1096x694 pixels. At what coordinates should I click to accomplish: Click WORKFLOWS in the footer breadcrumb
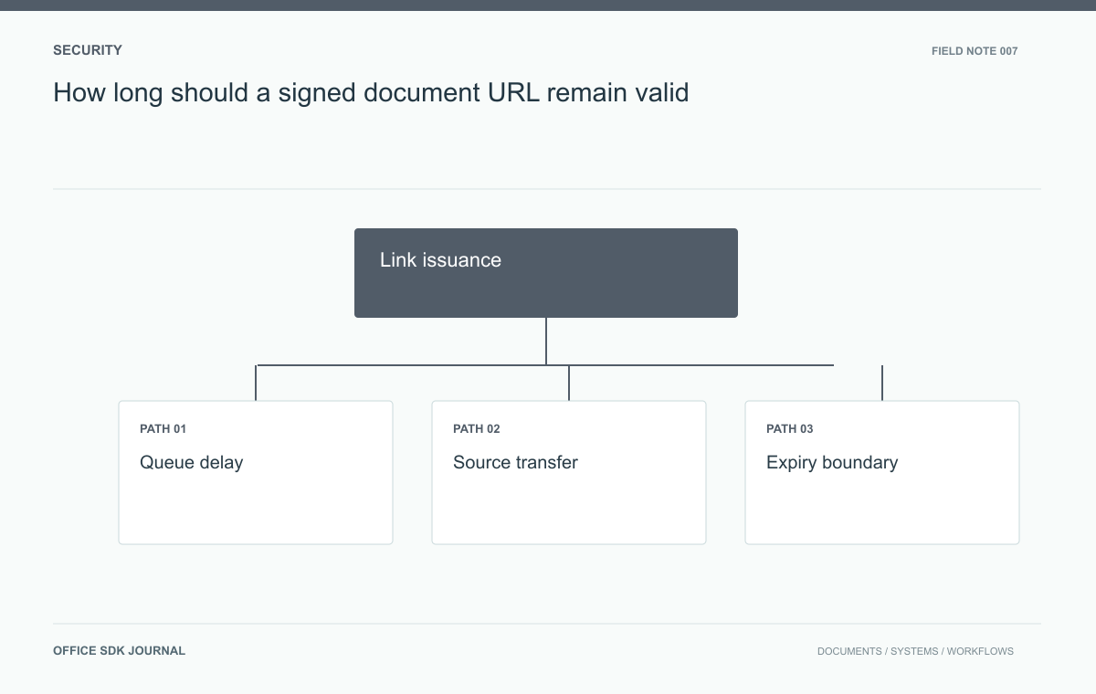(980, 652)
